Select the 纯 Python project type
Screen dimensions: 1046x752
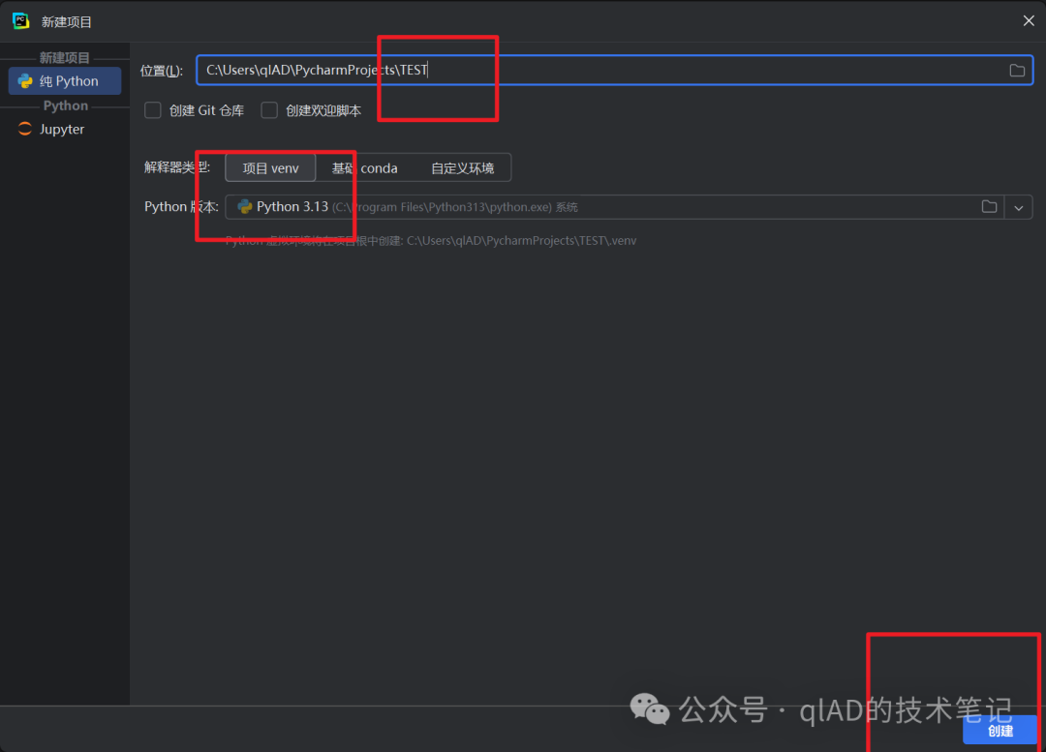point(65,81)
